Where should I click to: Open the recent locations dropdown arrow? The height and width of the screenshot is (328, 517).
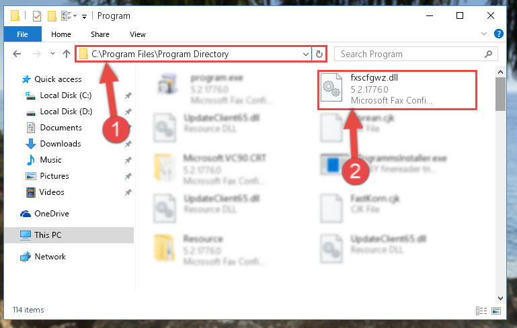[52, 53]
